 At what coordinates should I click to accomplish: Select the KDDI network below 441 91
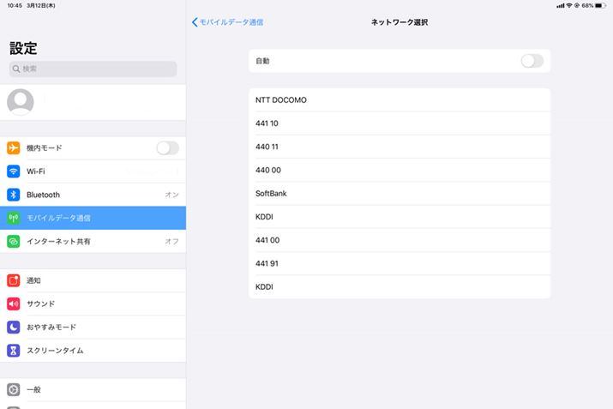pos(400,287)
